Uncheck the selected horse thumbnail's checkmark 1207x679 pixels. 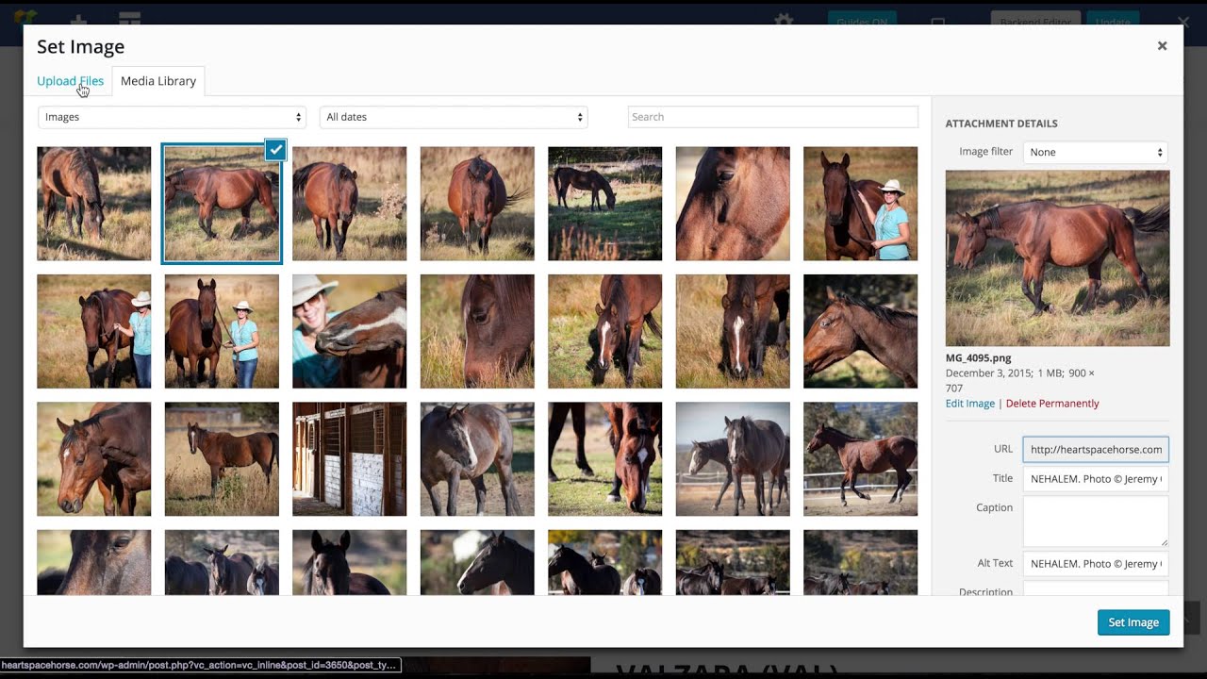[275, 149]
